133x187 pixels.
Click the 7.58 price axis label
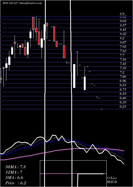[x=123, y=60]
